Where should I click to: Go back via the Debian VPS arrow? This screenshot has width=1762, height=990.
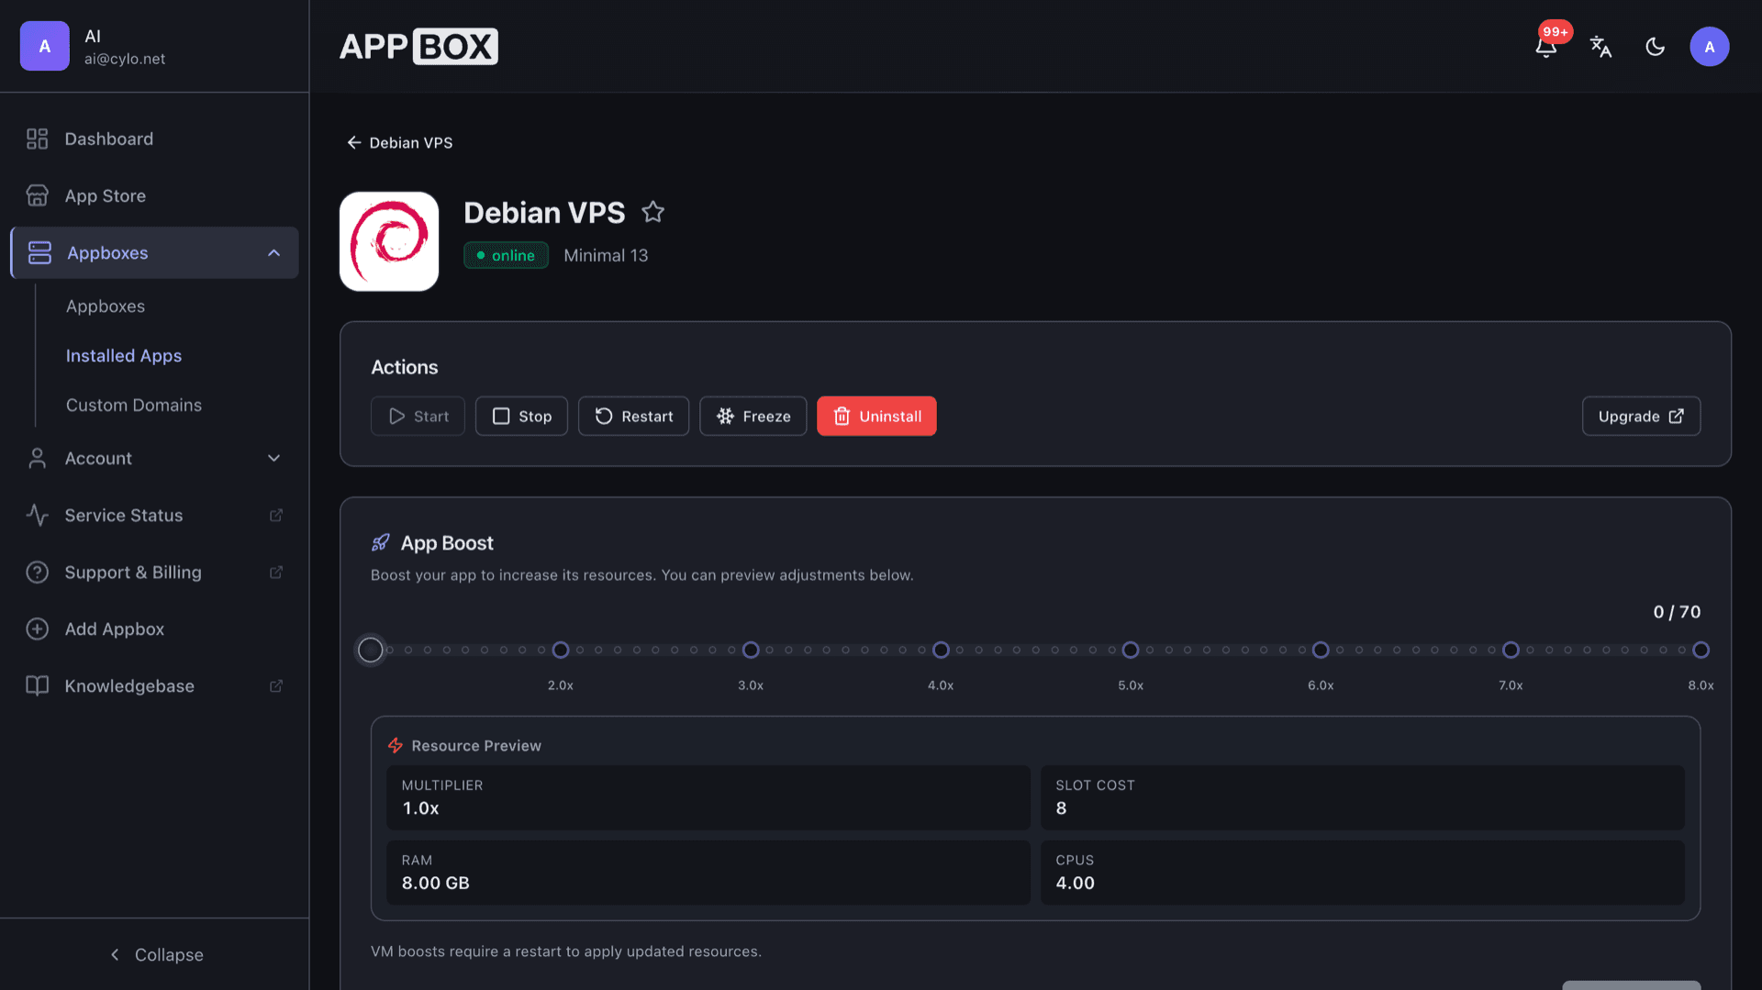353,142
